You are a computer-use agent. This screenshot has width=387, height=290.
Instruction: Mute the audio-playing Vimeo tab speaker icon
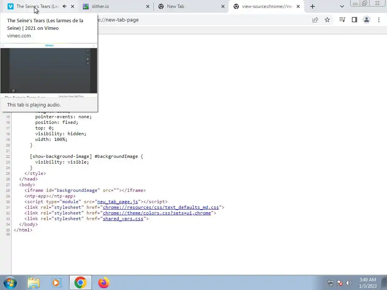coord(64,6)
